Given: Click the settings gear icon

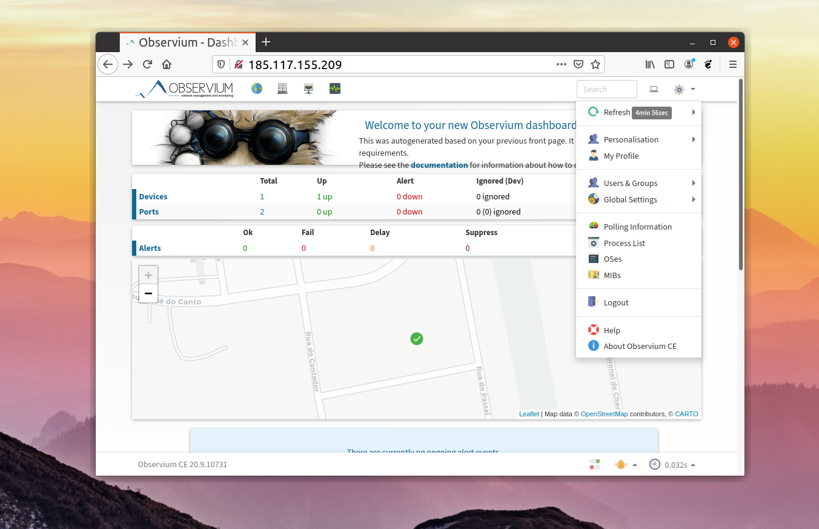Looking at the screenshot, I should coord(679,90).
